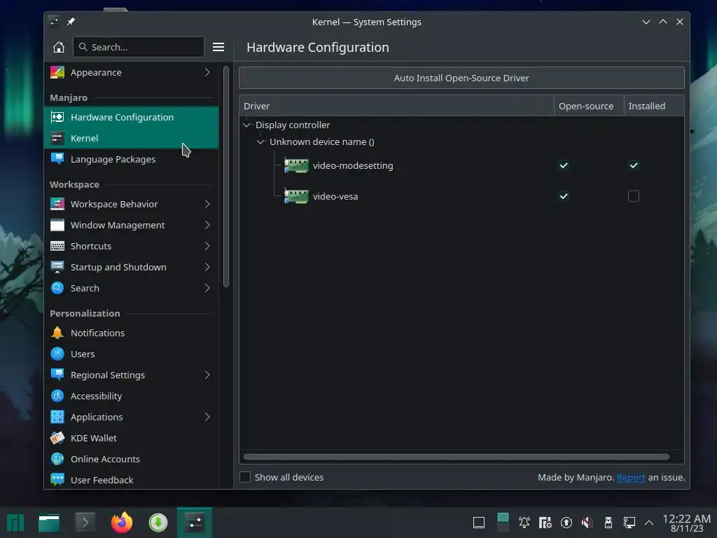
Task: Select the video-vesa driver row
Action: pos(461,196)
